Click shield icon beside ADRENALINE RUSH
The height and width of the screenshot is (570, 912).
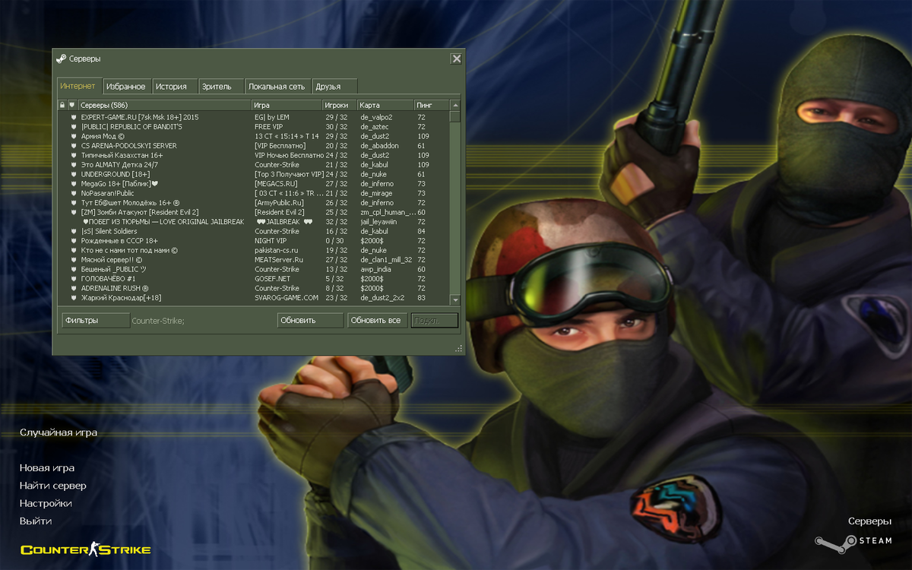(74, 288)
